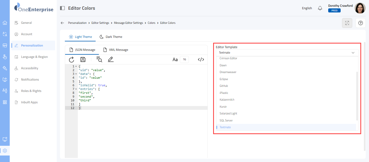Collapse the Editor Template dropdown
Screen dimensions: 369x162
[x=353, y=53]
